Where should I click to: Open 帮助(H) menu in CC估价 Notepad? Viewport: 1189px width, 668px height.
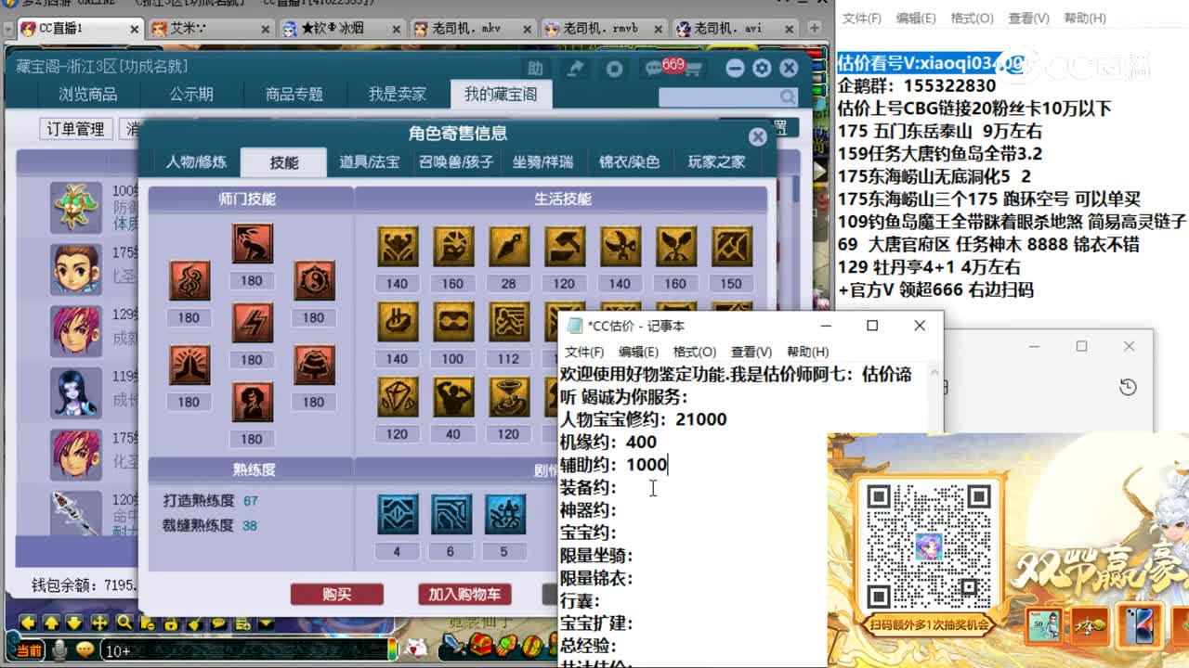pos(807,352)
